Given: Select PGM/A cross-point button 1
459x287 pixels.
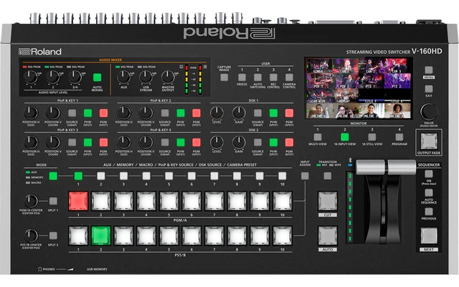Looking at the screenshot, I should point(78,201).
